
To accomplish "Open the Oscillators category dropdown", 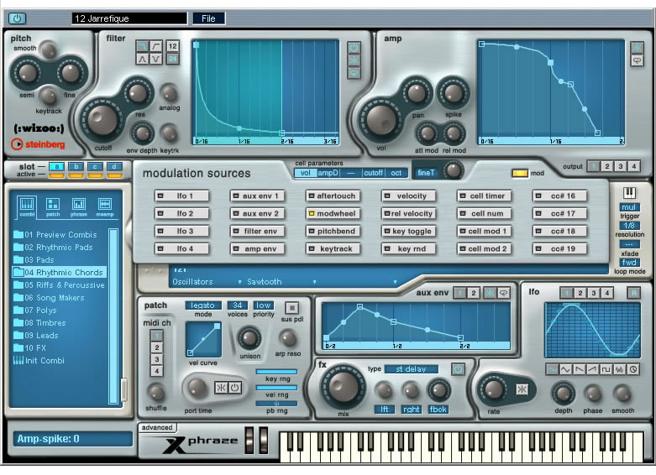I will (207, 282).
